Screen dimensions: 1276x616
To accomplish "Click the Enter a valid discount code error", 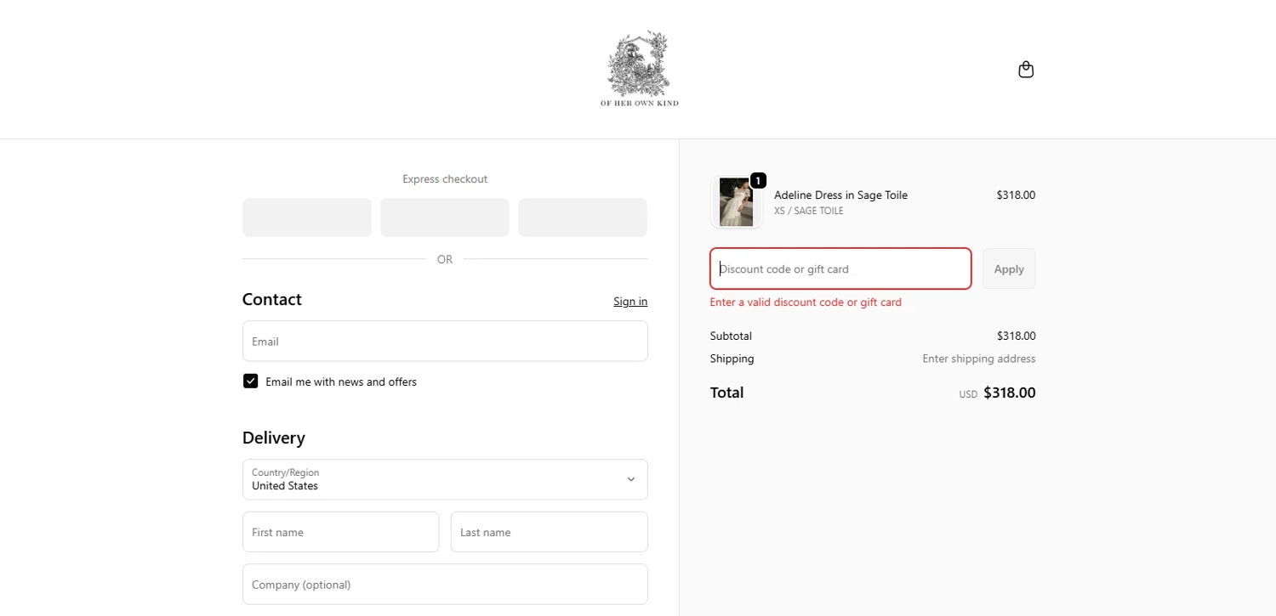I will coord(806,302).
